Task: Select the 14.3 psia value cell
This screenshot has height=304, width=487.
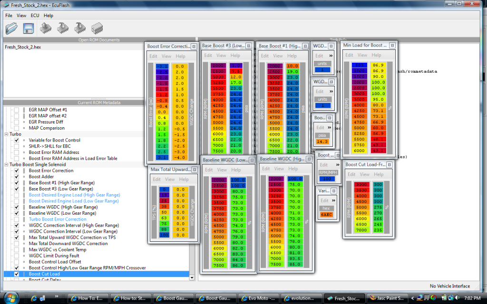Action: [x=322, y=142]
